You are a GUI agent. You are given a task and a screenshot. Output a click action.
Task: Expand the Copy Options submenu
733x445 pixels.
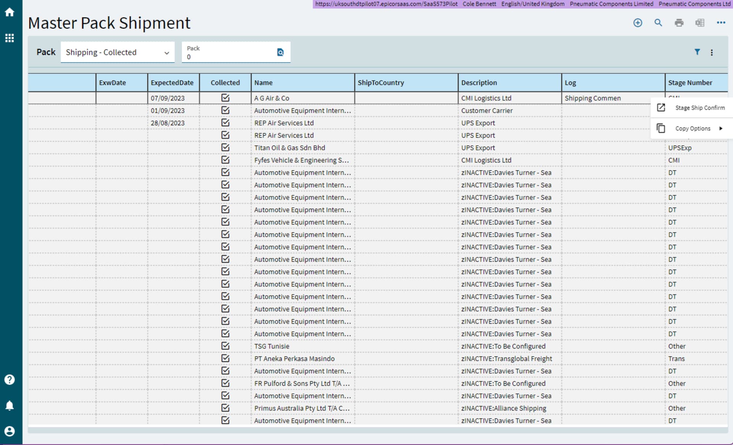click(x=693, y=128)
